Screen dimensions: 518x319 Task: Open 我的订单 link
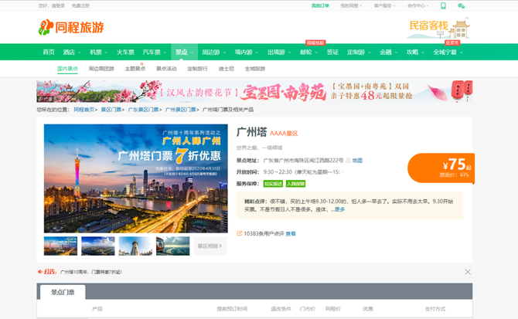[x=320, y=5]
